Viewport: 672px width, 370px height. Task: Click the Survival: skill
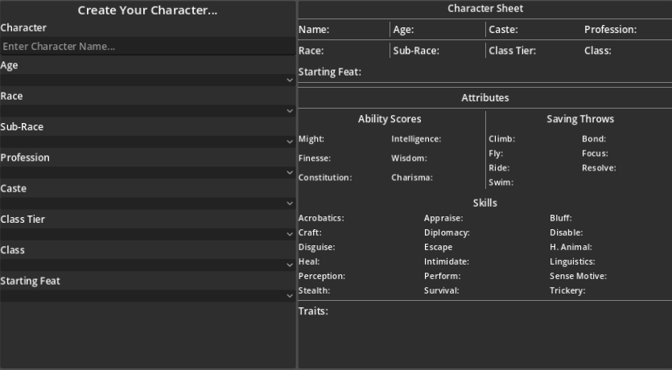pyautogui.click(x=442, y=291)
